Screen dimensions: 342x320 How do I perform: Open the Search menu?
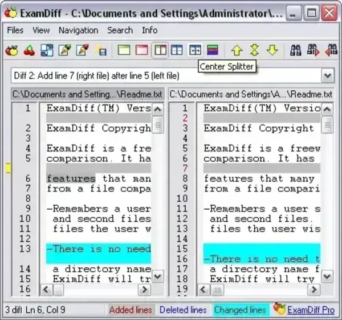(x=120, y=30)
